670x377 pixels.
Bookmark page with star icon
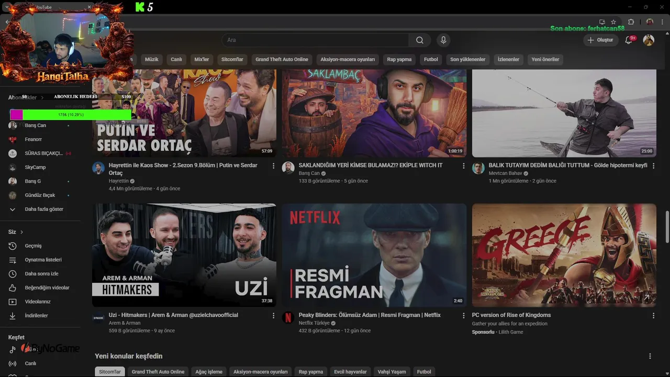point(613,22)
